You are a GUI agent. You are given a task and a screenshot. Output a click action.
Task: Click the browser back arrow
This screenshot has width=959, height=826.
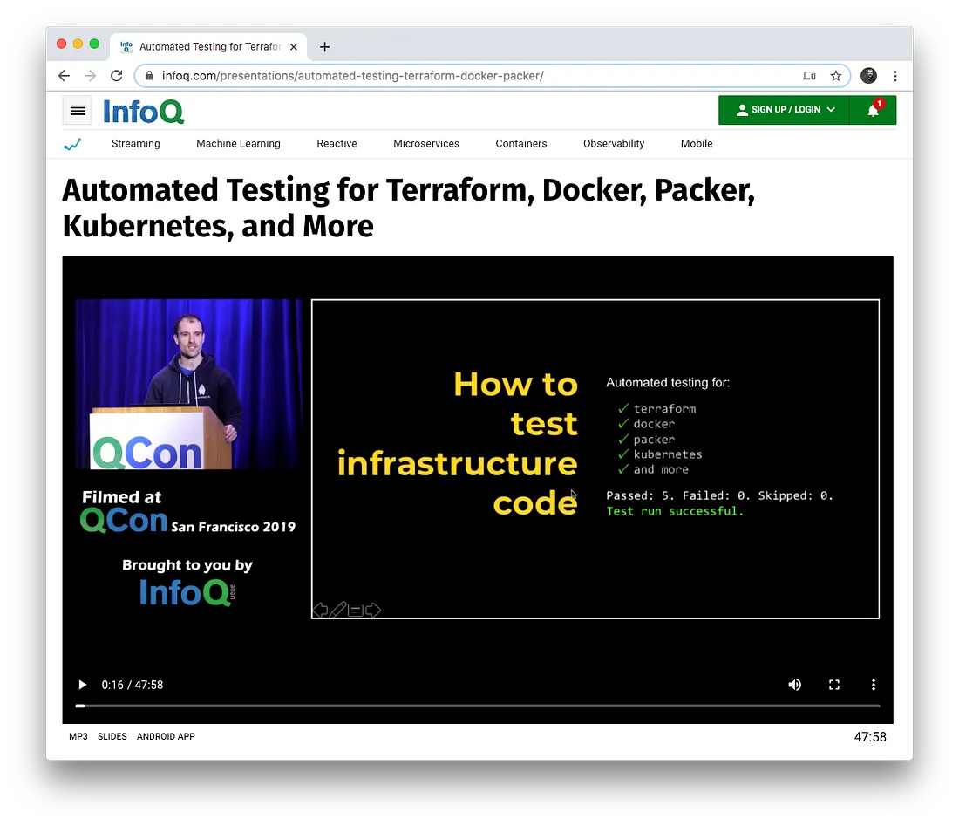click(64, 76)
